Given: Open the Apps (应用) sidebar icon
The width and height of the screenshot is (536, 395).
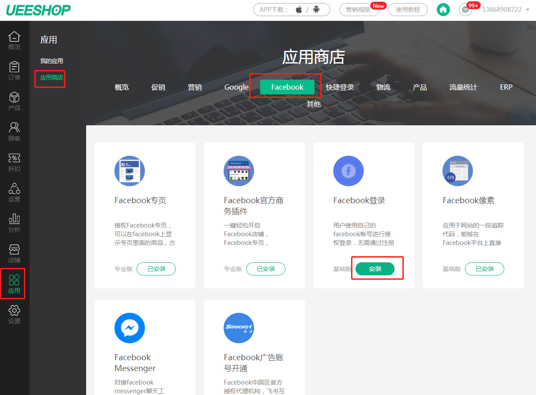Looking at the screenshot, I should click(14, 284).
